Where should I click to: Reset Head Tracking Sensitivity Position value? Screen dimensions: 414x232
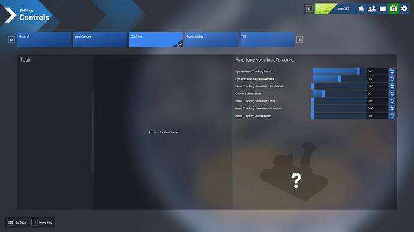coord(392,108)
